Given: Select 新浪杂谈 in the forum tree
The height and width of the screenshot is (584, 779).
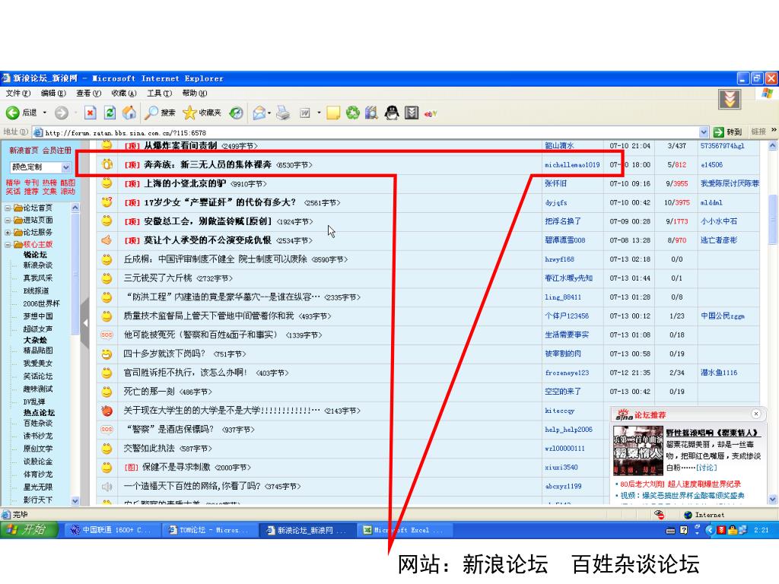Looking at the screenshot, I should [38, 265].
